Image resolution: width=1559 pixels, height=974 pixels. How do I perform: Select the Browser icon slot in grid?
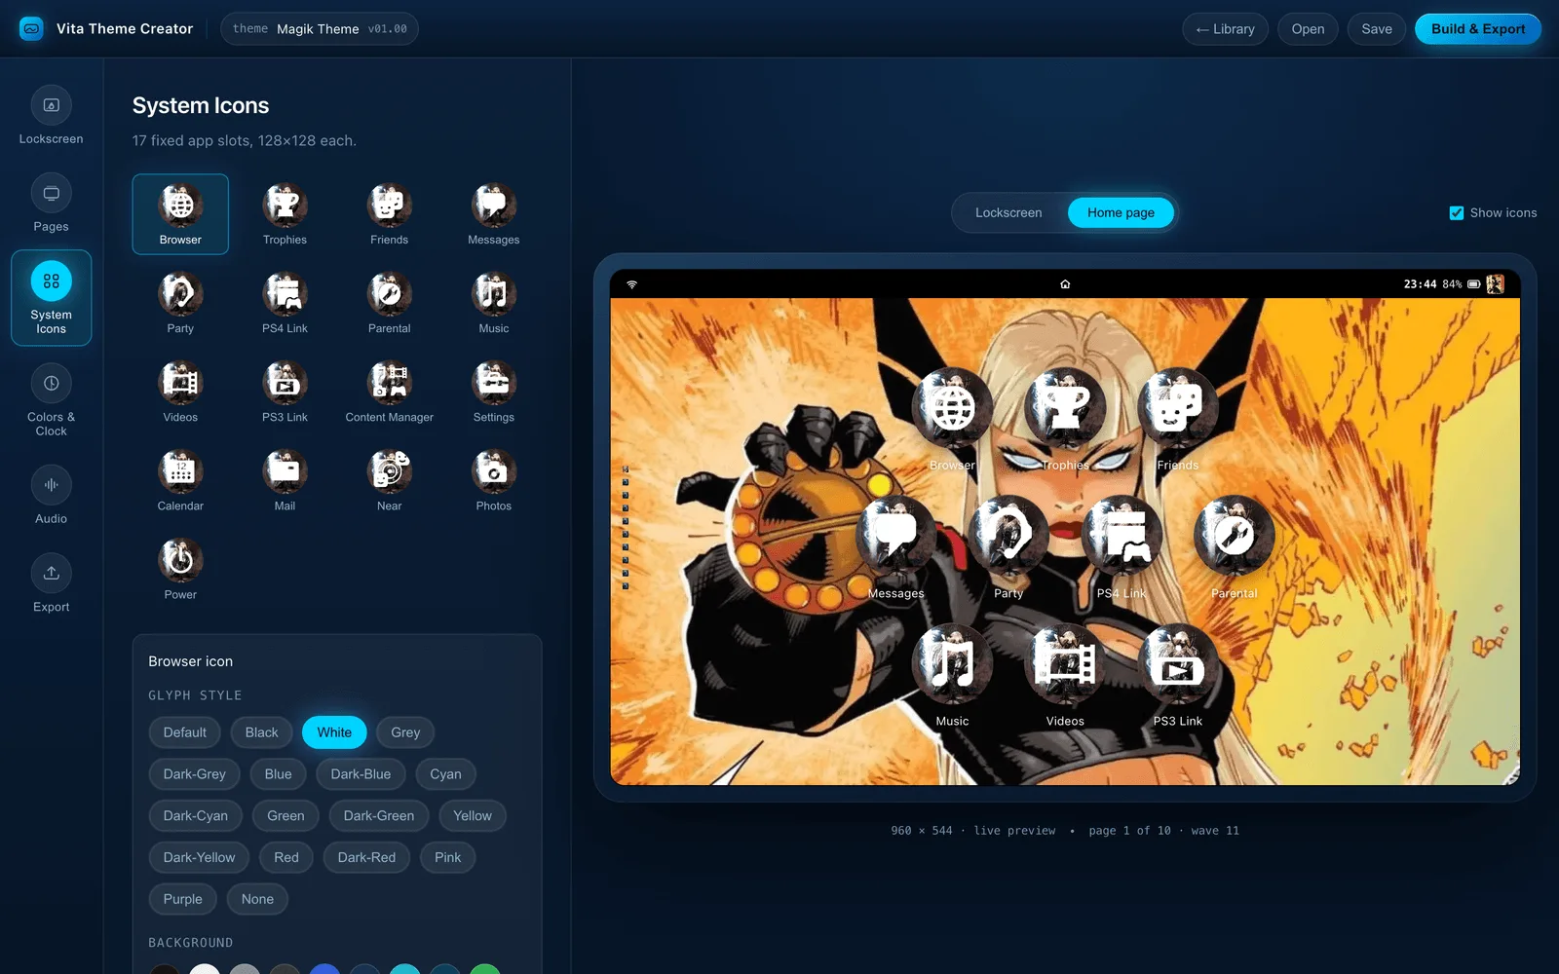point(180,214)
